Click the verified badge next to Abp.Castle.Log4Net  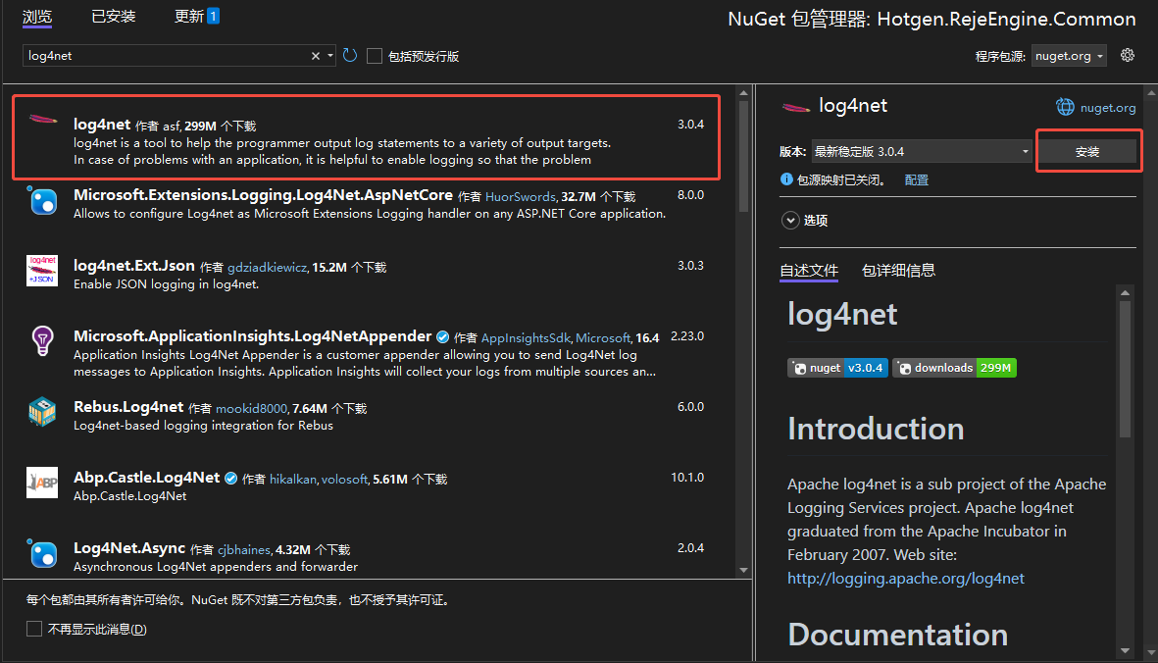click(230, 479)
